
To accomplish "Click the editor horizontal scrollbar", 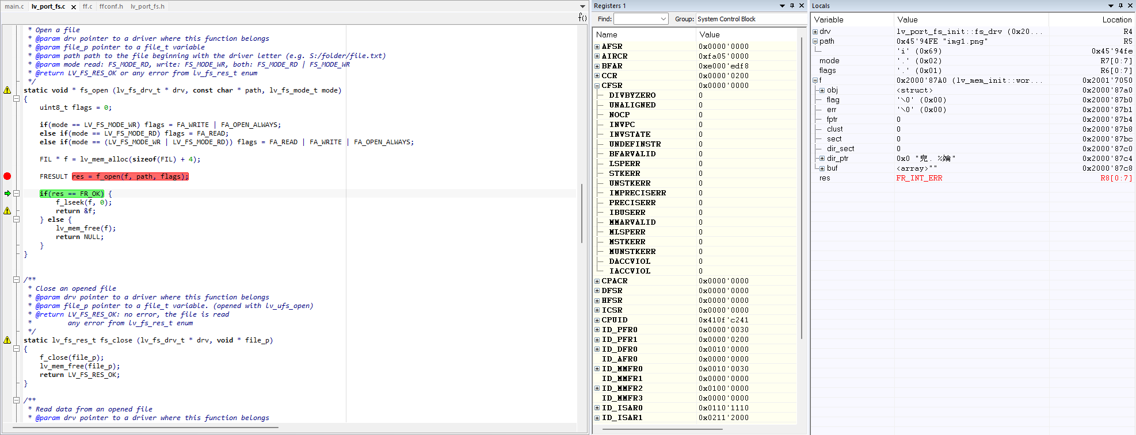I will pyautogui.click(x=146, y=428).
